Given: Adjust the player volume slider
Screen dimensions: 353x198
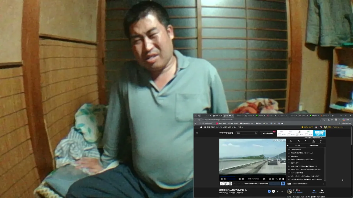Looking at the screenshot, I should click(x=231, y=179).
